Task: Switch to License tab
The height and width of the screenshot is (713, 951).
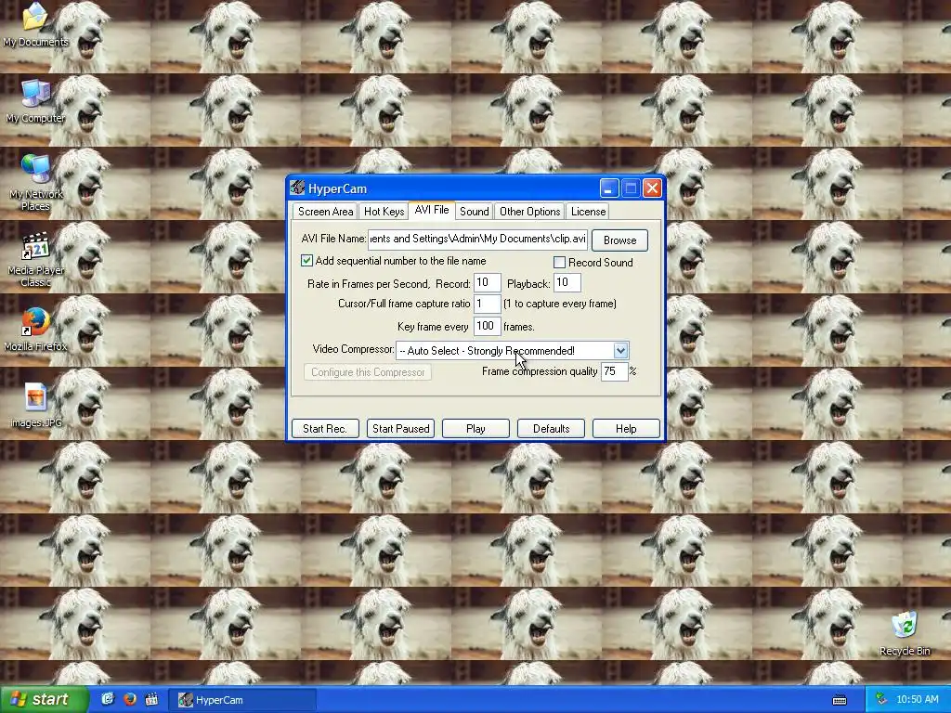Action: pyautogui.click(x=588, y=212)
